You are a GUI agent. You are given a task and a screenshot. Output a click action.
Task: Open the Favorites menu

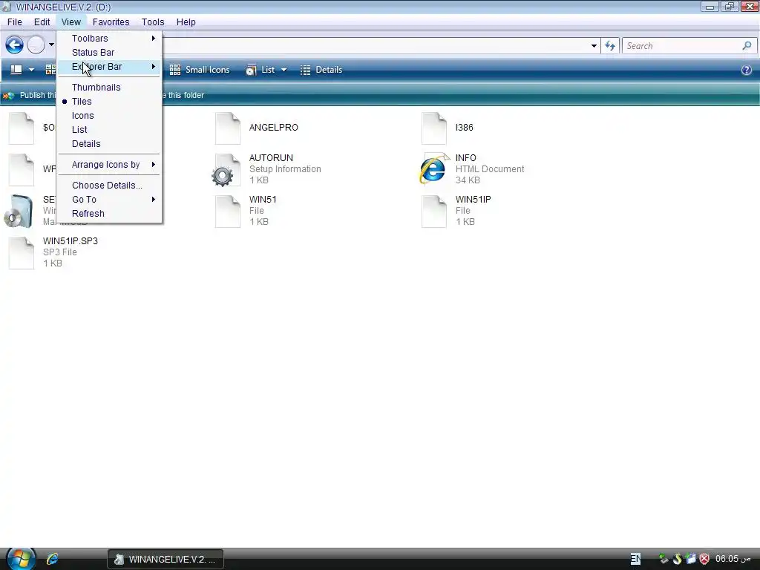[x=111, y=22]
